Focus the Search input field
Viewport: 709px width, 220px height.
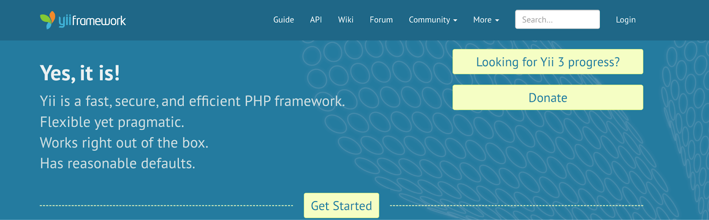coord(557,19)
